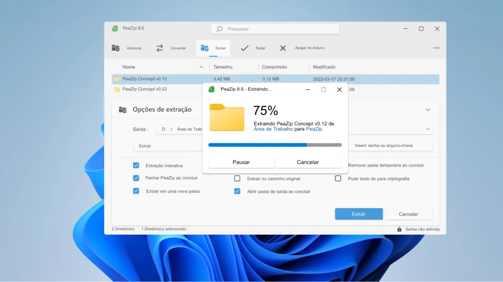Click Cancelar in the Extraindo dialog
503x282 pixels.
(x=308, y=162)
